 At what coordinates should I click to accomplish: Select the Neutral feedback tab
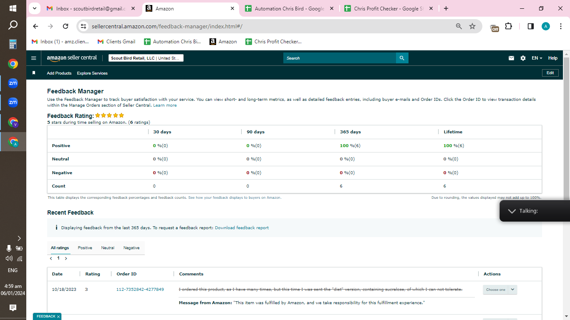(108, 248)
